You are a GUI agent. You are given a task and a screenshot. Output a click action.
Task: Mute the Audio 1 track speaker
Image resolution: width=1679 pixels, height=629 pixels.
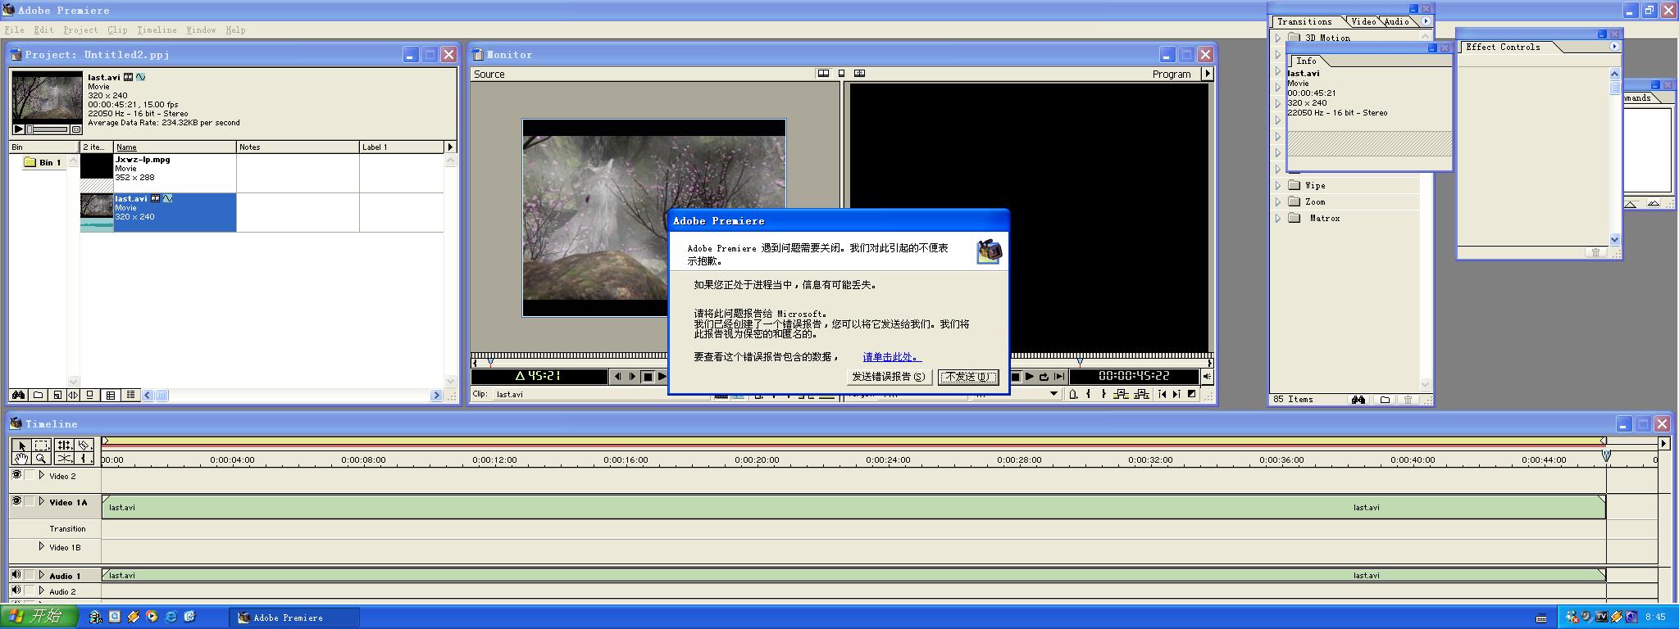tap(16, 575)
